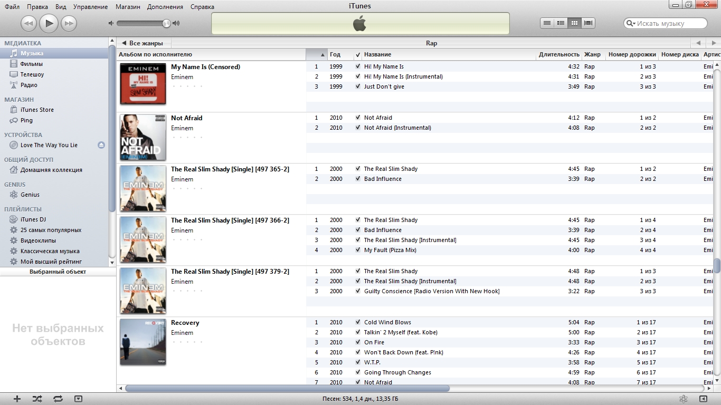This screenshot has height=405, width=721.
Task: Sort by the Длительность column header
Action: point(559,54)
